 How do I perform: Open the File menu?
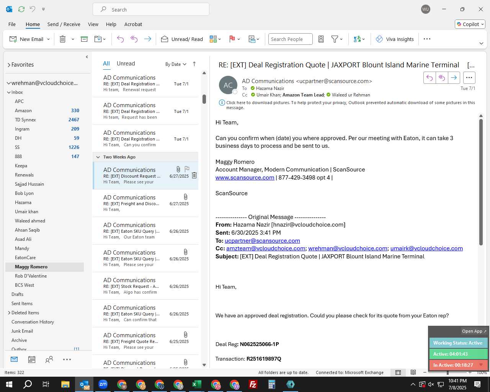12,24
